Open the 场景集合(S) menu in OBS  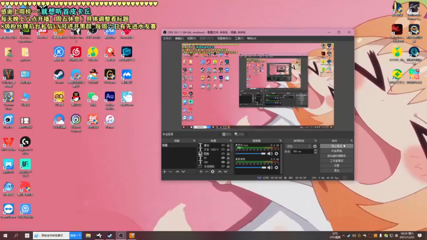pyautogui.click(x=224, y=38)
